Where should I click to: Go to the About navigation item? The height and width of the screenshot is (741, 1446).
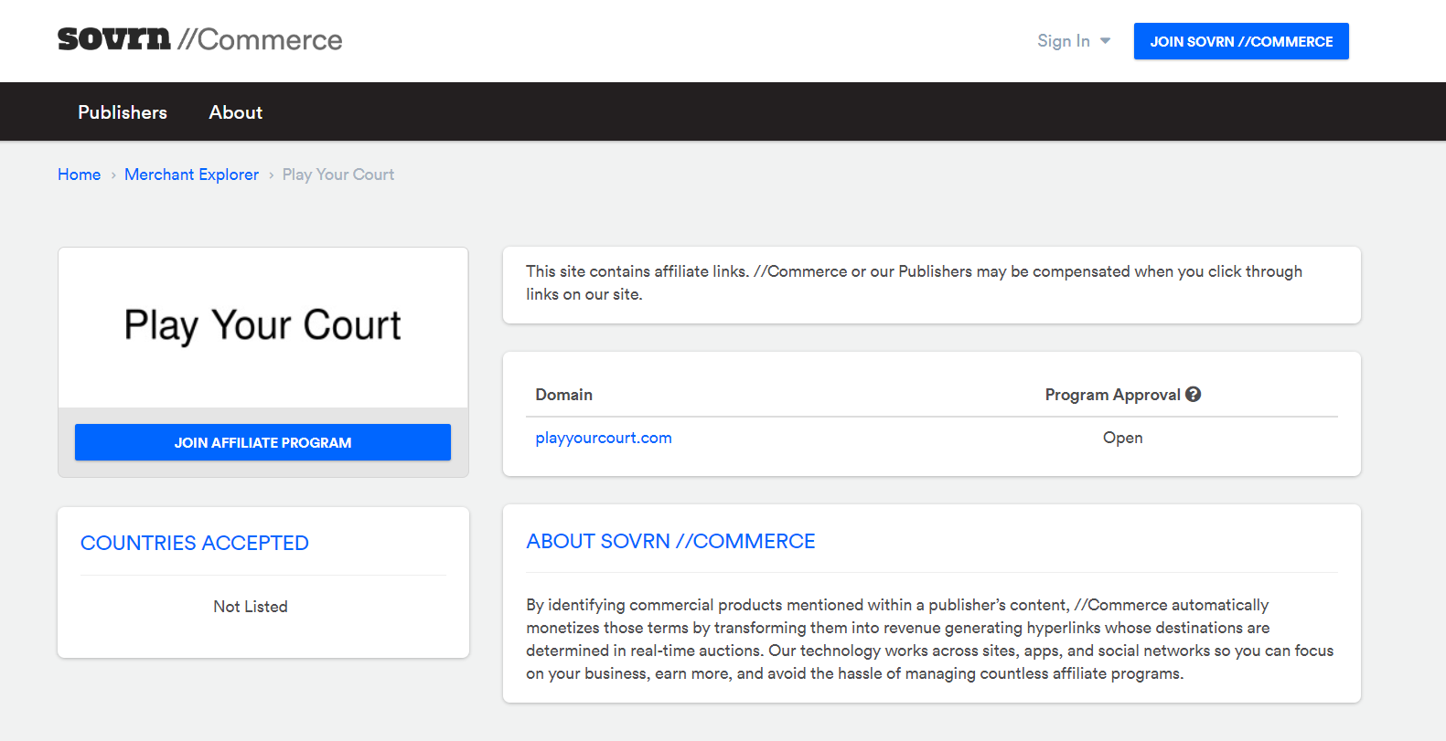click(235, 112)
